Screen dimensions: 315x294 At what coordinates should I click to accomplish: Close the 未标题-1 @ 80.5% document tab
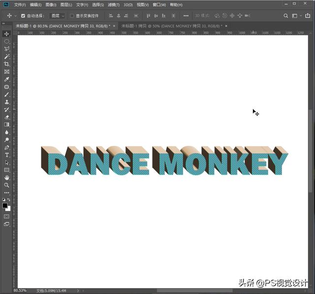(x=114, y=26)
